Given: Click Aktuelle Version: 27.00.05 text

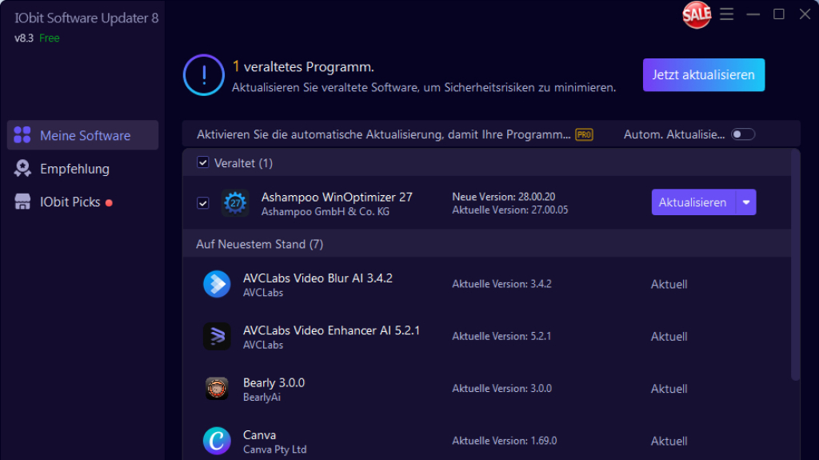Looking at the screenshot, I should [509, 210].
